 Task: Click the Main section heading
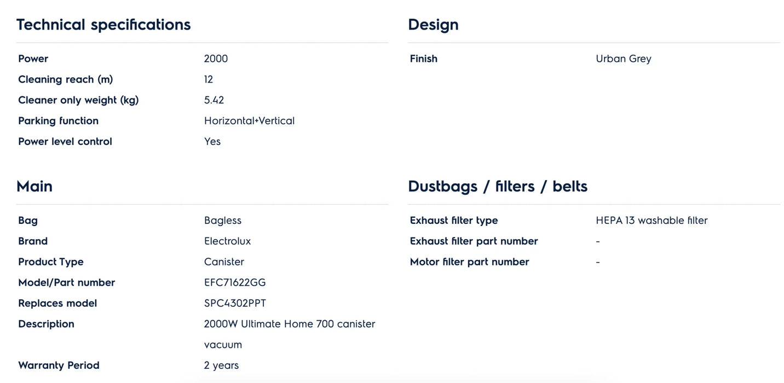(x=34, y=187)
